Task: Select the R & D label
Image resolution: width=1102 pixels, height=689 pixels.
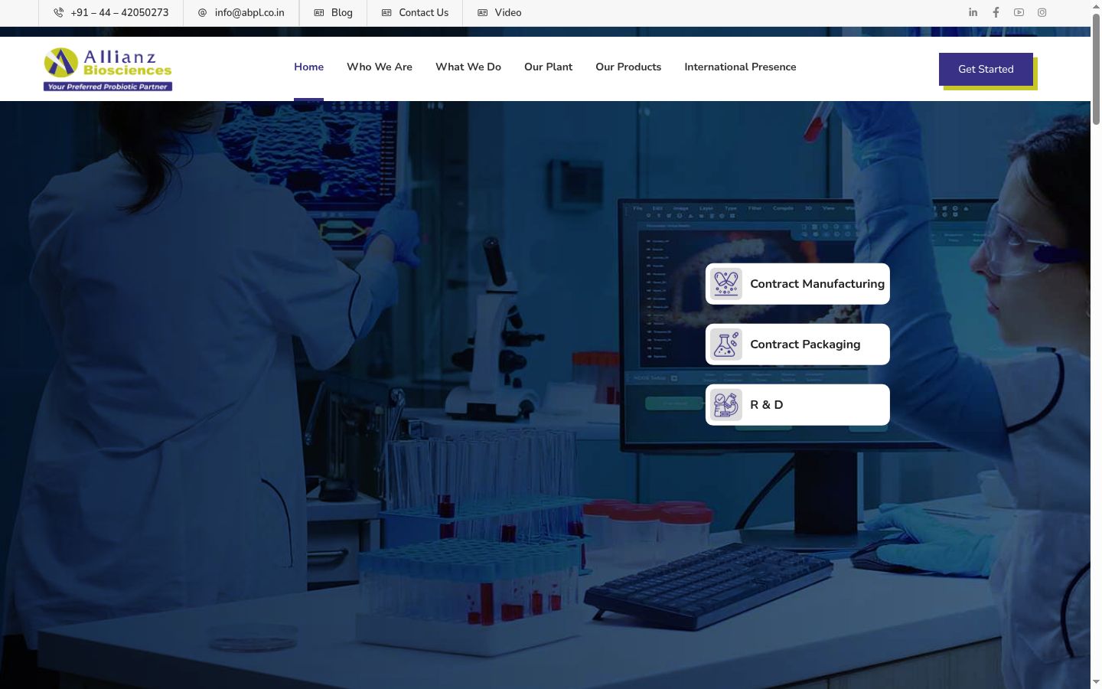Action: 767,405
